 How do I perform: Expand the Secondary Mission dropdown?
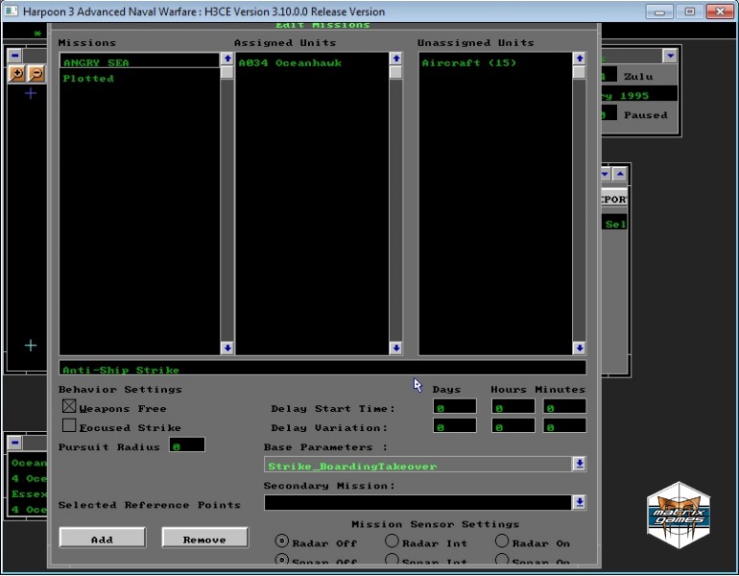(x=579, y=502)
